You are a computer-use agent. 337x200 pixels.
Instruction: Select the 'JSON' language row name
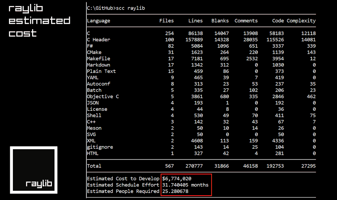pyautogui.click(x=93, y=103)
